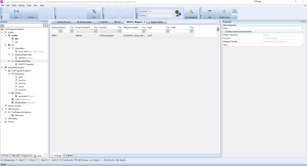The width and height of the screenshot is (307, 166).
Task: Close the SM101C_Mapped tab
Action: (144, 22)
